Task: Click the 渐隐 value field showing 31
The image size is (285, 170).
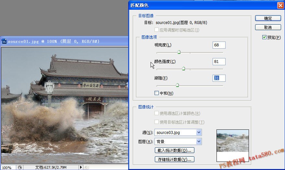Action: click(x=219, y=78)
